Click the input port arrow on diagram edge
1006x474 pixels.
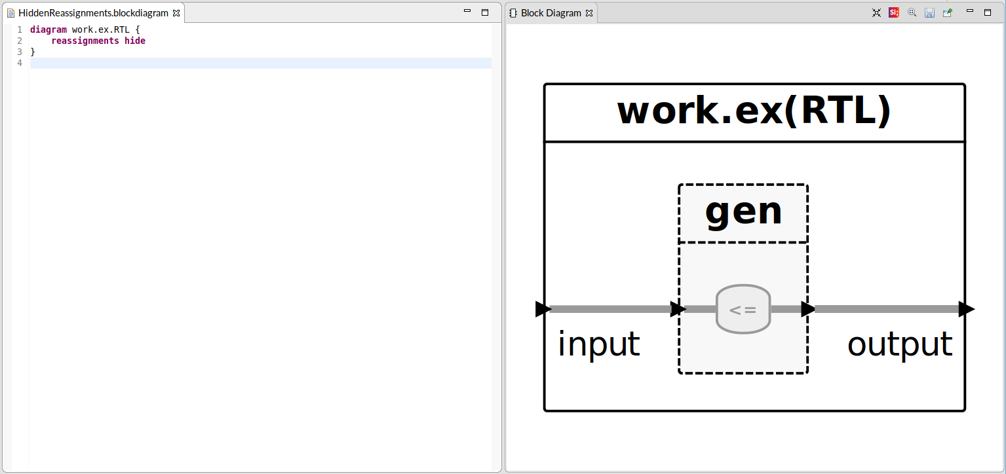[543, 309]
